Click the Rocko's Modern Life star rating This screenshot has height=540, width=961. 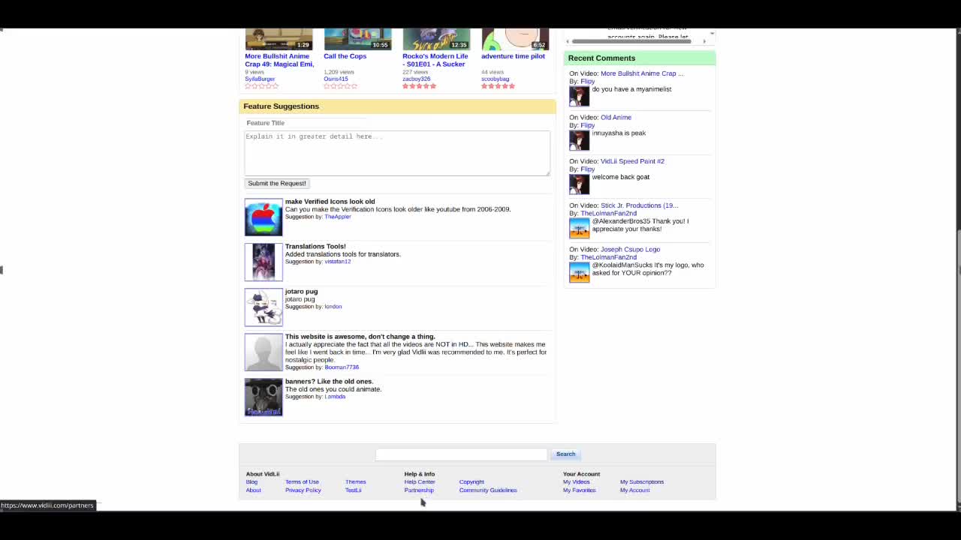(419, 86)
